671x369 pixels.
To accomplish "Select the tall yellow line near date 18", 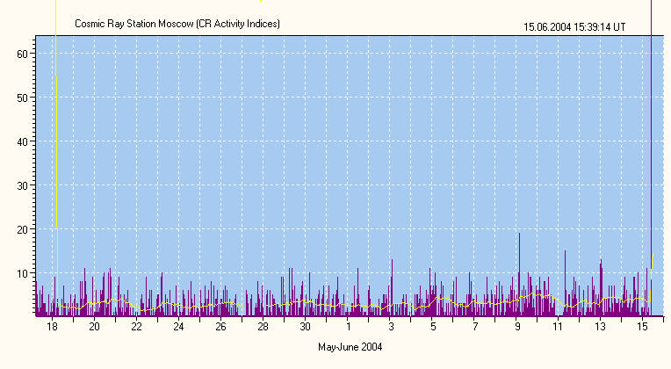I will tap(56, 149).
